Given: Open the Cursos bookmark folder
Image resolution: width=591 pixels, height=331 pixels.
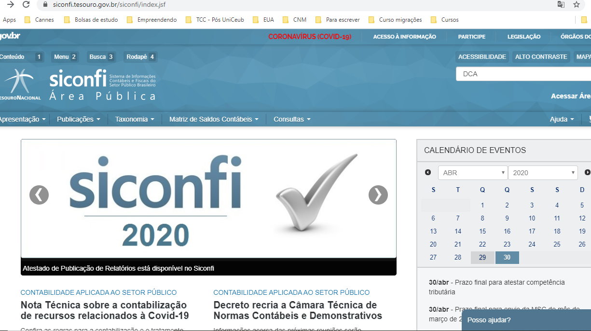Looking at the screenshot, I should (x=445, y=20).
